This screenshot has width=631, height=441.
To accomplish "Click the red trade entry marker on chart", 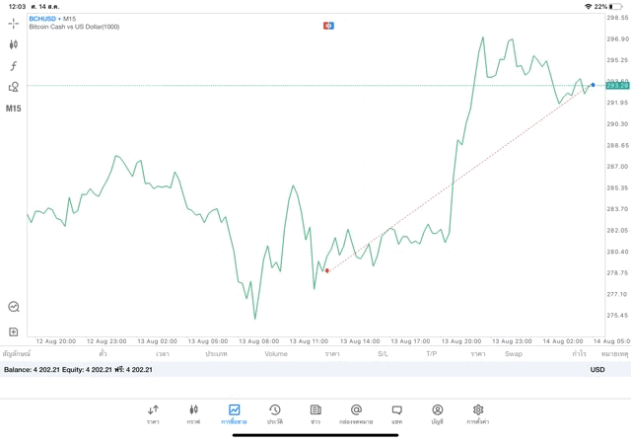I will point(326,270).
